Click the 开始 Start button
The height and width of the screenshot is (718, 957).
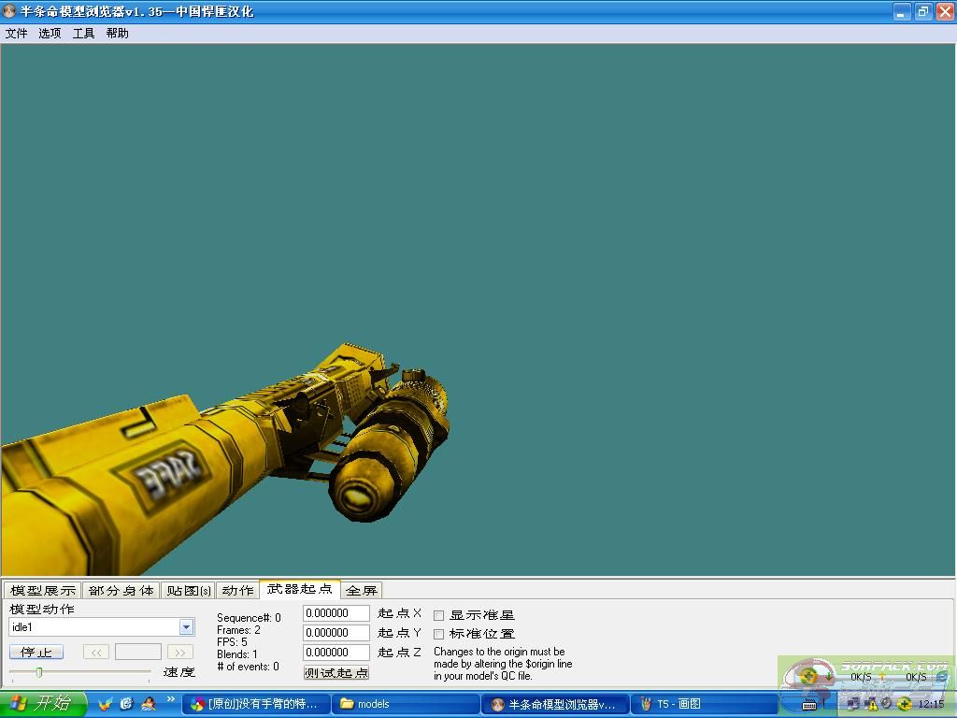(43, 704)
